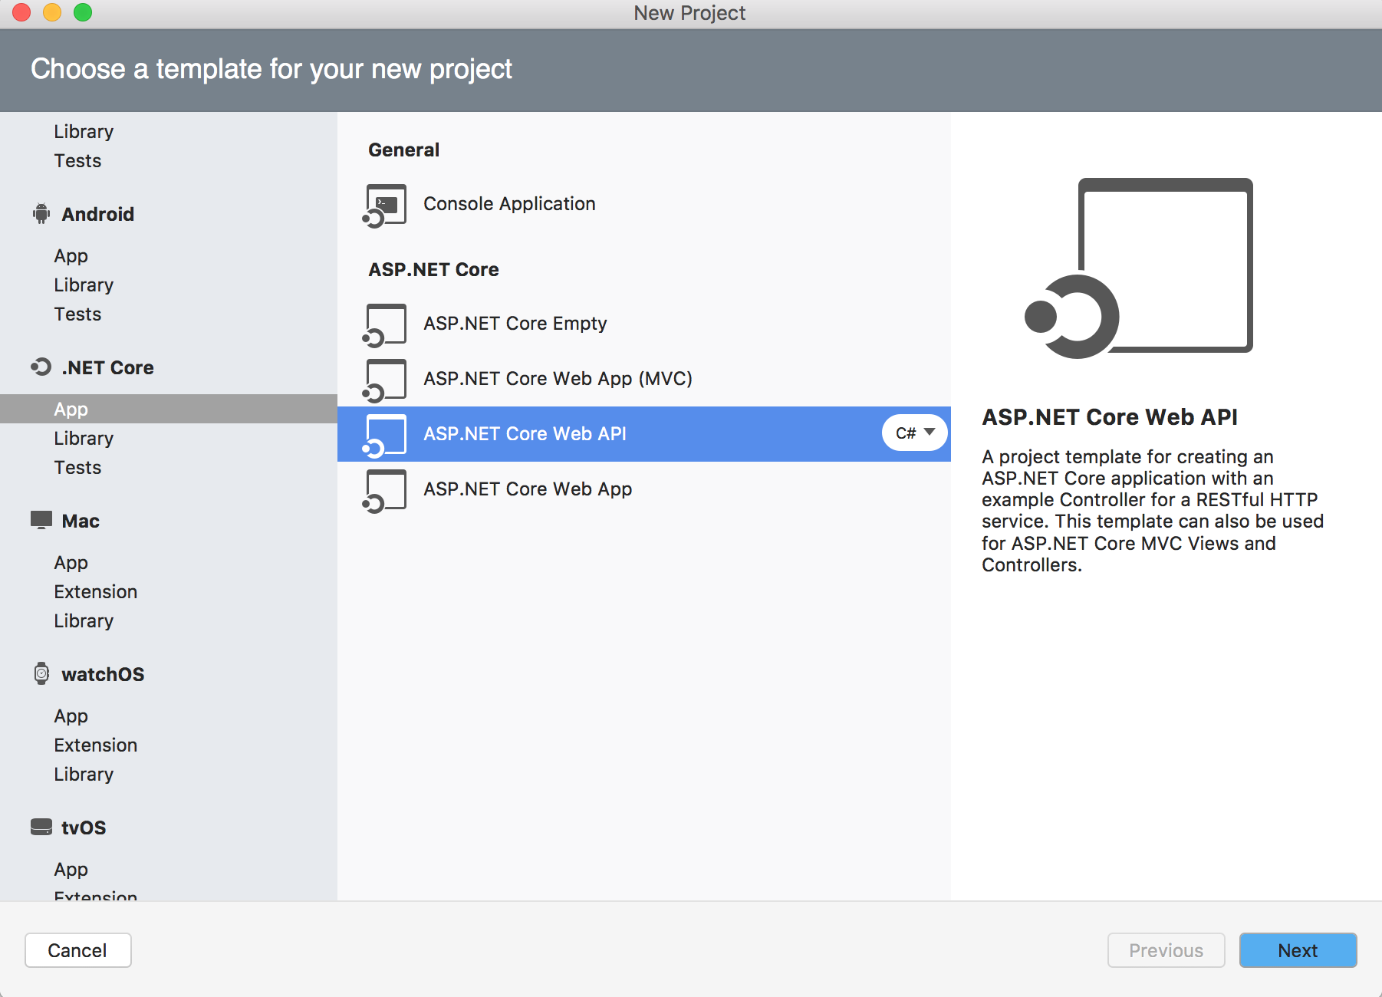Select Library item at top of sidebar
Image resolution: width=1382 pixels, height=997 pixels.
tap(84, 132)
